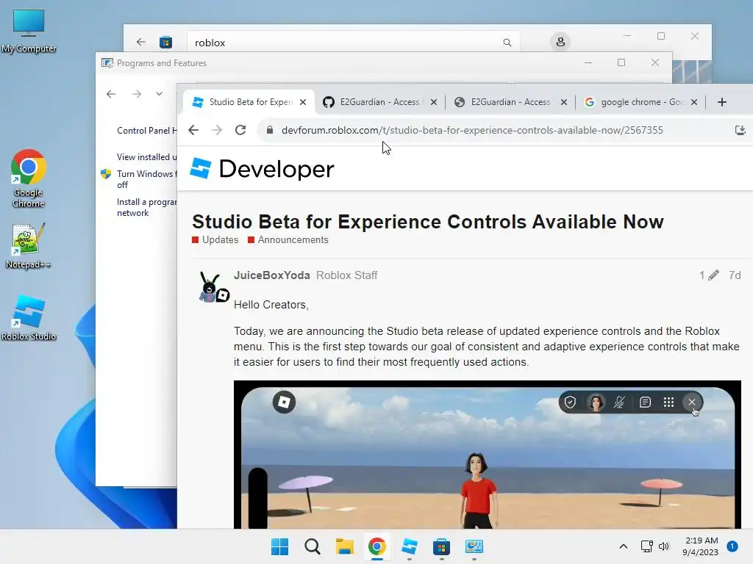Click the volume icon in system tray
This screenshot has width=753, height=564.
pyautogui.click(x=664, y=546)
